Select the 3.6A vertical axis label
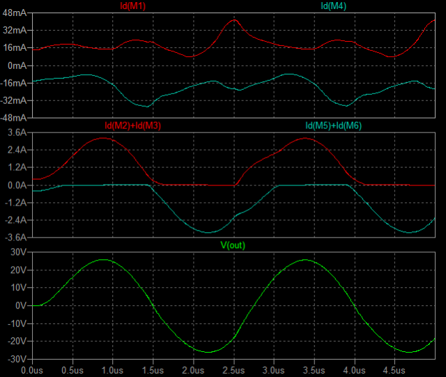446x377 pixels. pos(16,132)
